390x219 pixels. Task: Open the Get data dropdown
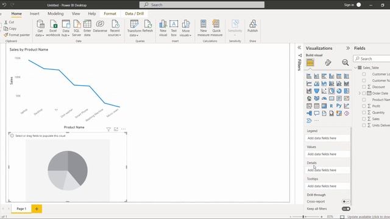click(x=40, y=29)
